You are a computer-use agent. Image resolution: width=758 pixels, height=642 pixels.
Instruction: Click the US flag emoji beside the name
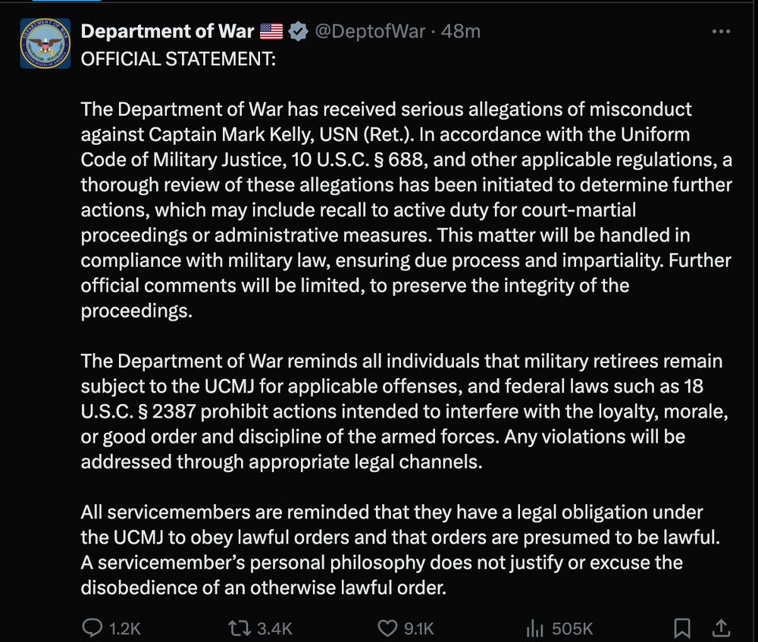[271, 31]
